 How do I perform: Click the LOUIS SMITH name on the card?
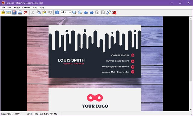(71, 60)
